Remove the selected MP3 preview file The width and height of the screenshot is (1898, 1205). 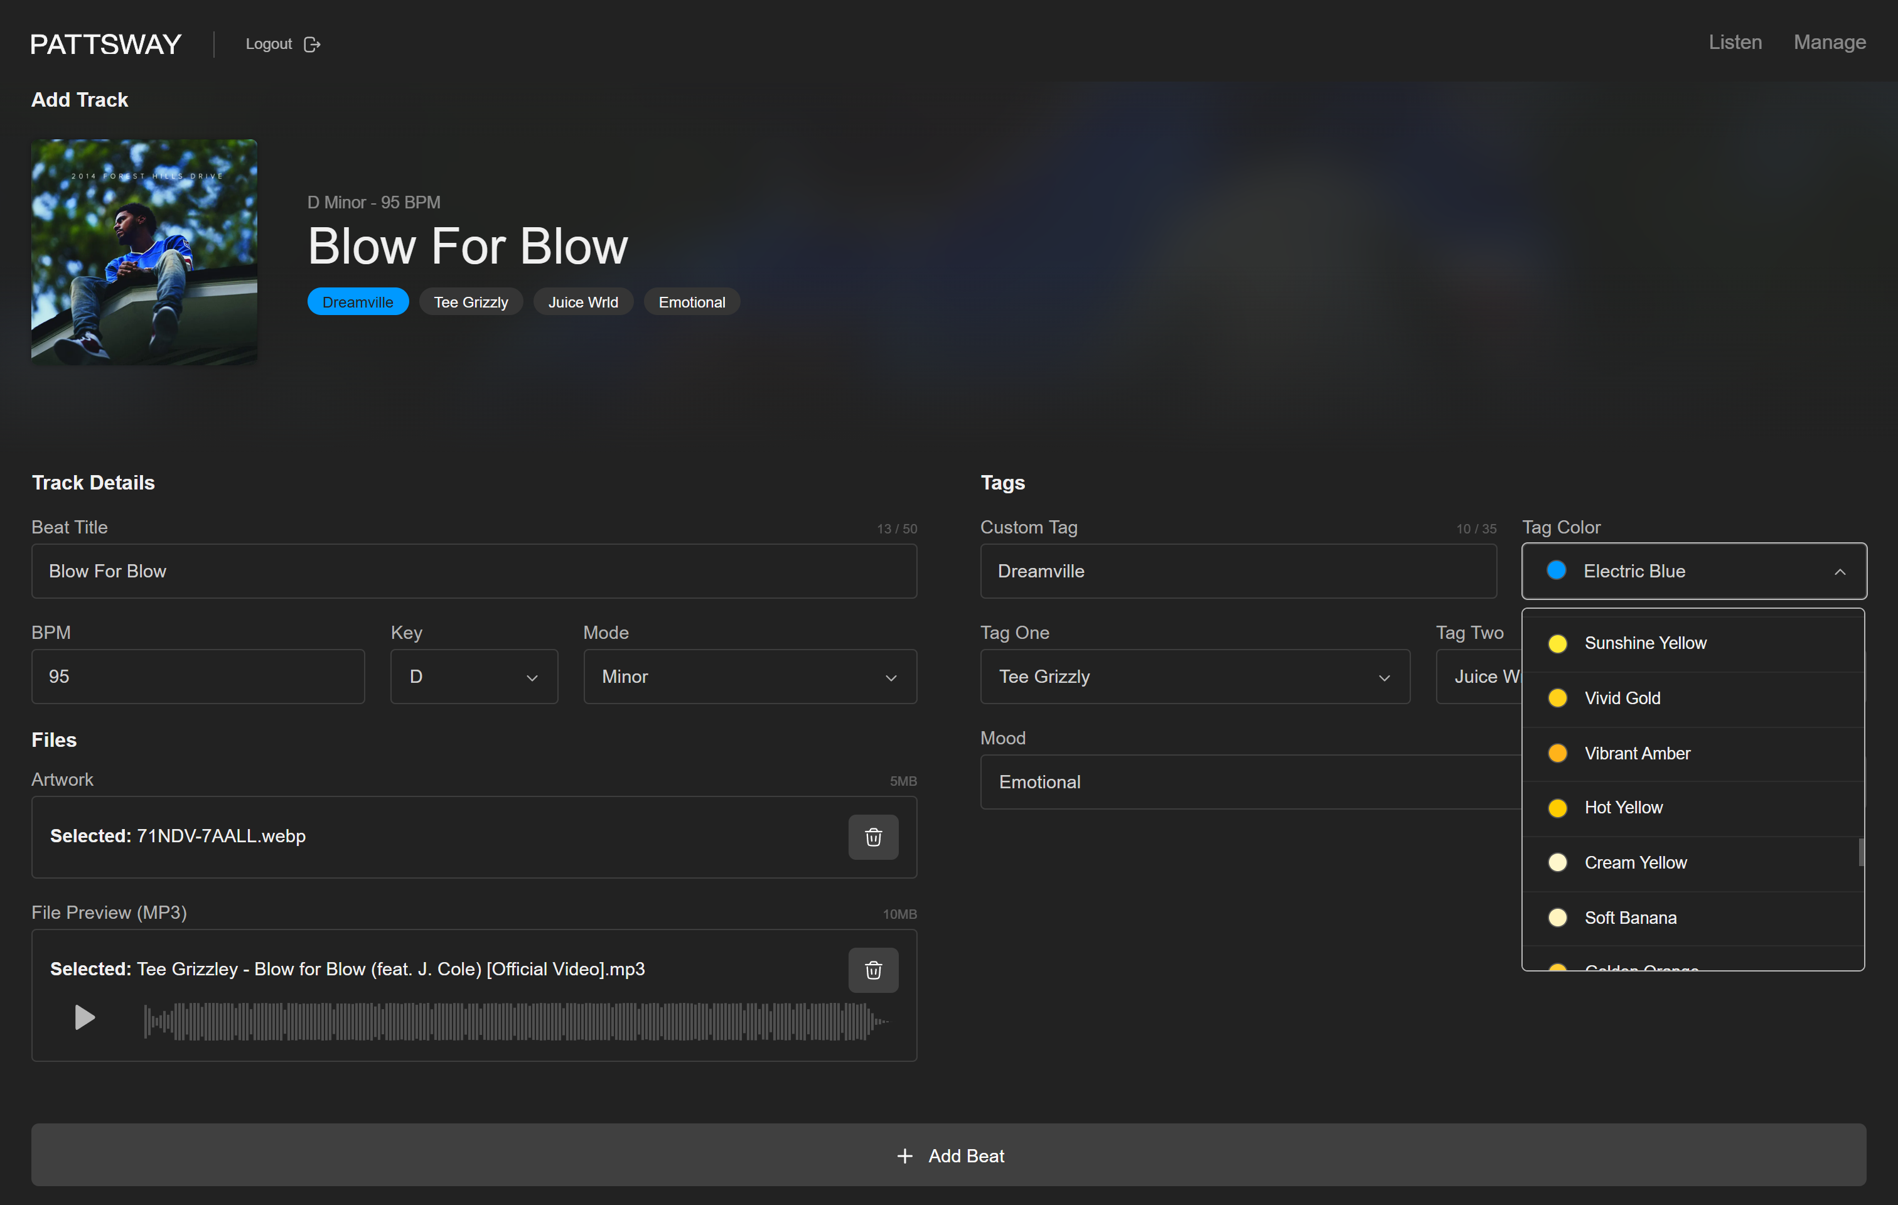click(873, 970)
